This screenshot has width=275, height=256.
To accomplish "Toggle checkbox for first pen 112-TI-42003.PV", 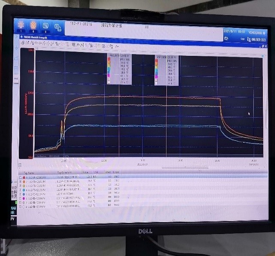I will click(20, 177).
